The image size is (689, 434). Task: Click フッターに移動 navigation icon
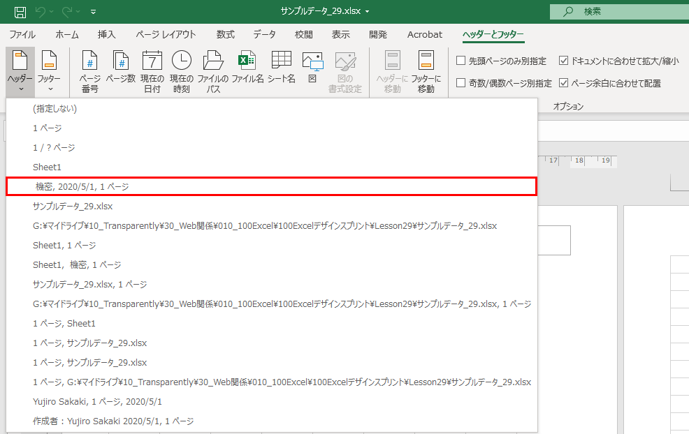[426, 72]
